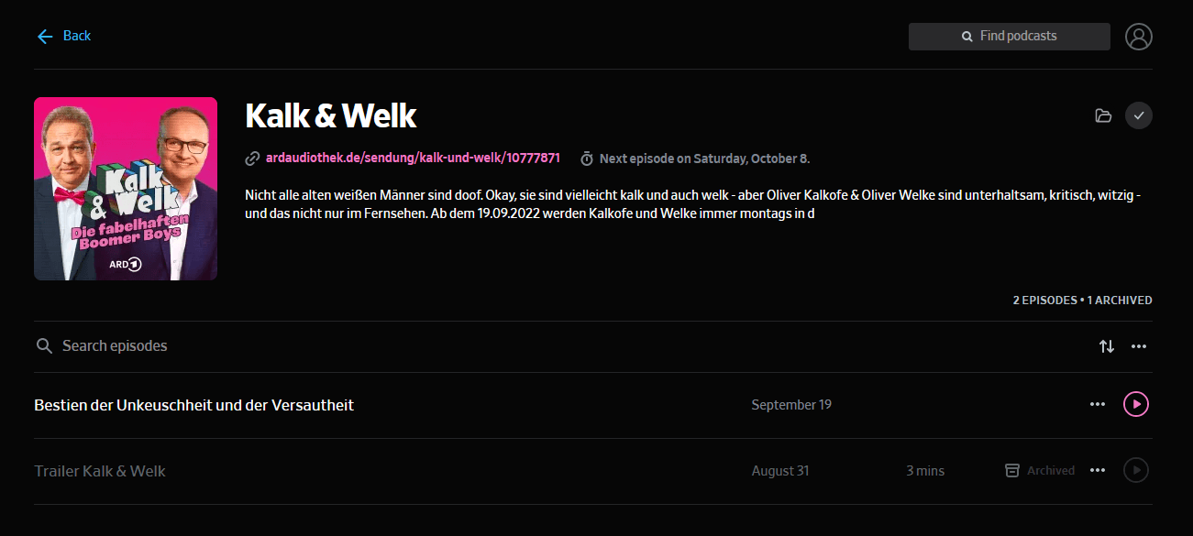Click the folder icon beside subscribed checkmark

[1103, 115]
